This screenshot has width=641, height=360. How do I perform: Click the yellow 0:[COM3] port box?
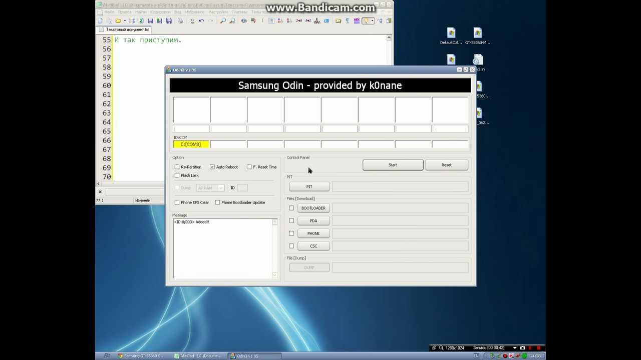pos(191,144)
